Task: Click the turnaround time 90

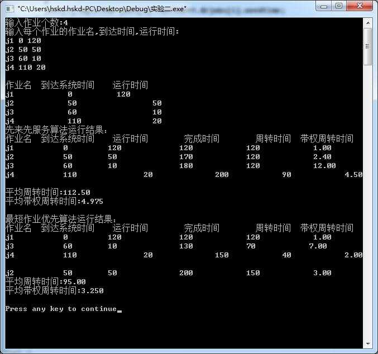Action: point(286,175)
